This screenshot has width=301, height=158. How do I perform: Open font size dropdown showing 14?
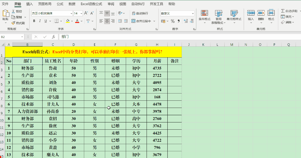pos(81,14)
